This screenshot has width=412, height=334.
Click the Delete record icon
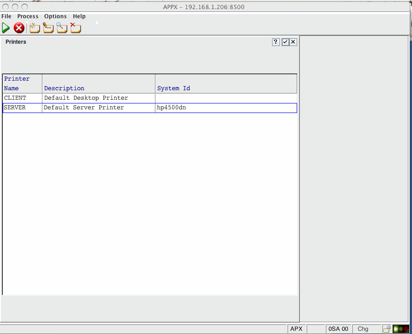click(x=75, y=28)
